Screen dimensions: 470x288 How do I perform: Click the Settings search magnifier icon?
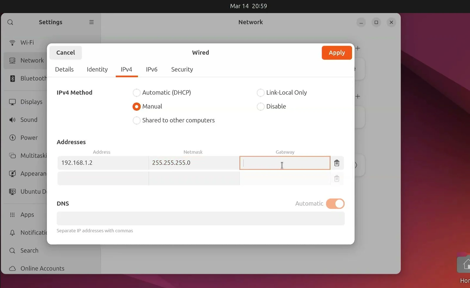coord(10,22)
